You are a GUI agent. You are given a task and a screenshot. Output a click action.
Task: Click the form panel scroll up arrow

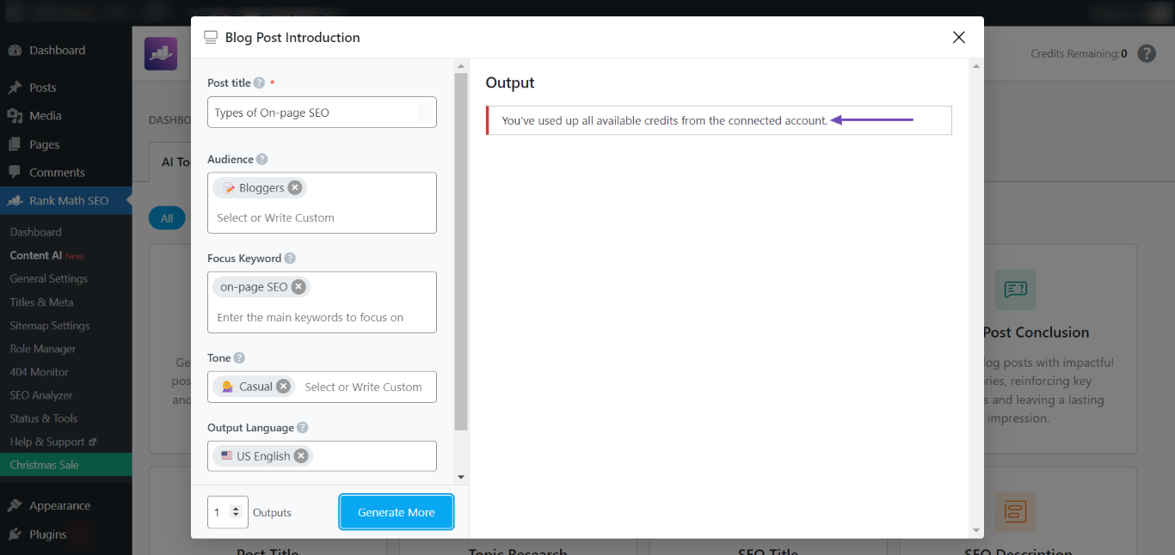click(461, 66)
